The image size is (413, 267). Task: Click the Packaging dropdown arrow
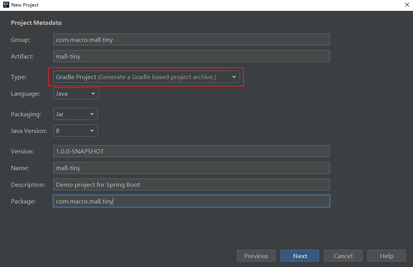click(92, 114)
